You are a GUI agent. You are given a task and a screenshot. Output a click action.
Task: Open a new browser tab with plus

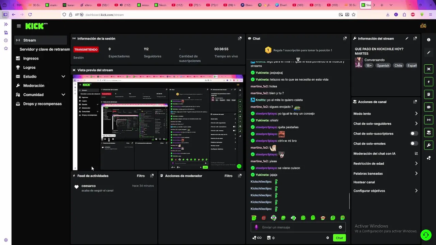point(382,5)
